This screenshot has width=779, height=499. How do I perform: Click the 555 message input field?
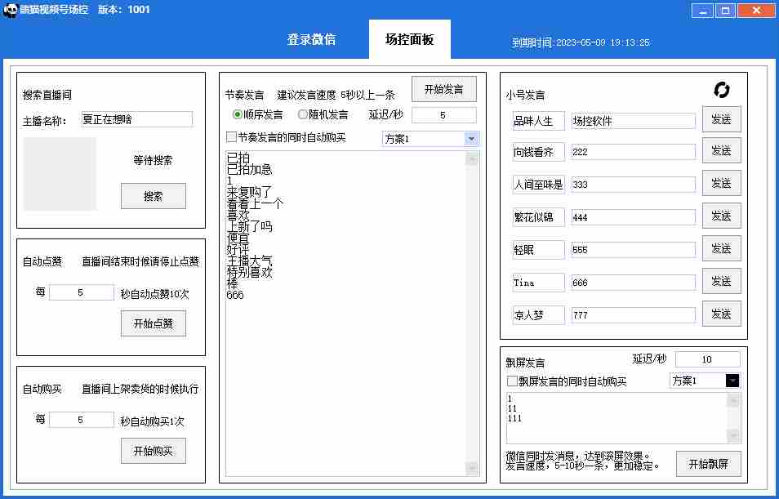click(x=634, y=250)
